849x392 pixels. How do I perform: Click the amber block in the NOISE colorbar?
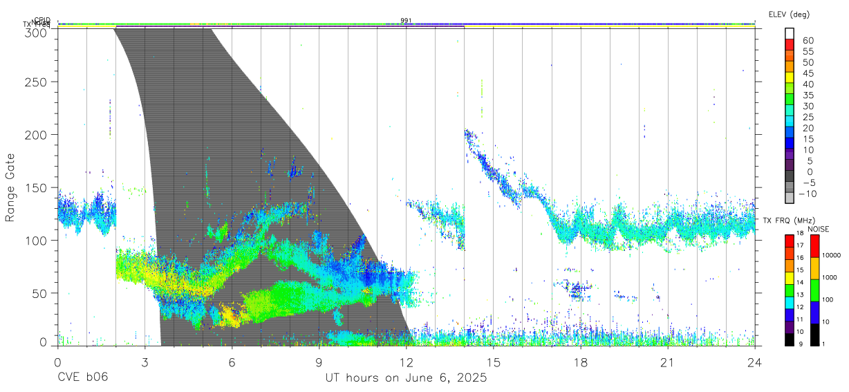pos(814,268)
